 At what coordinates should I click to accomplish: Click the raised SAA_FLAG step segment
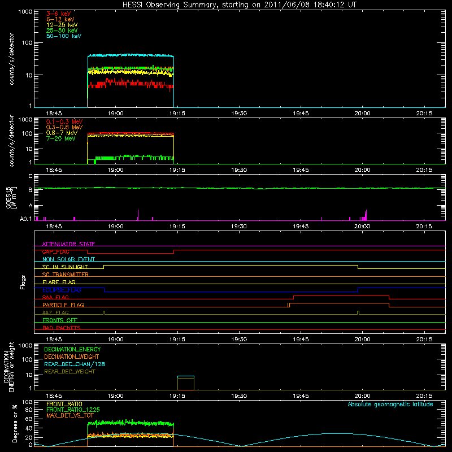click(341, 295)
